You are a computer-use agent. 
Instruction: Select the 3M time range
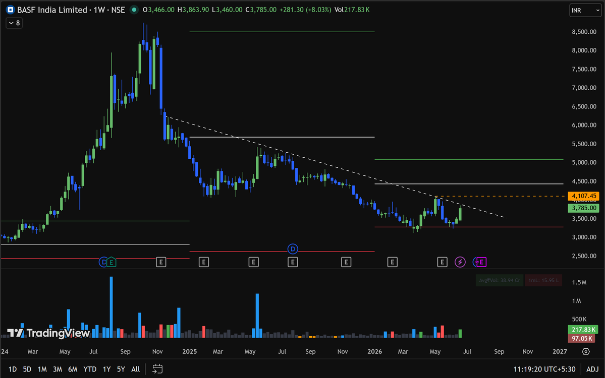coord(58,369)
